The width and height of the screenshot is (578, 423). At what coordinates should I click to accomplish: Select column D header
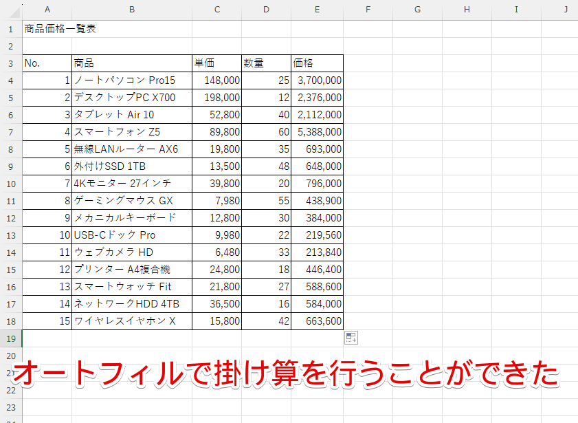click(266, 10)
